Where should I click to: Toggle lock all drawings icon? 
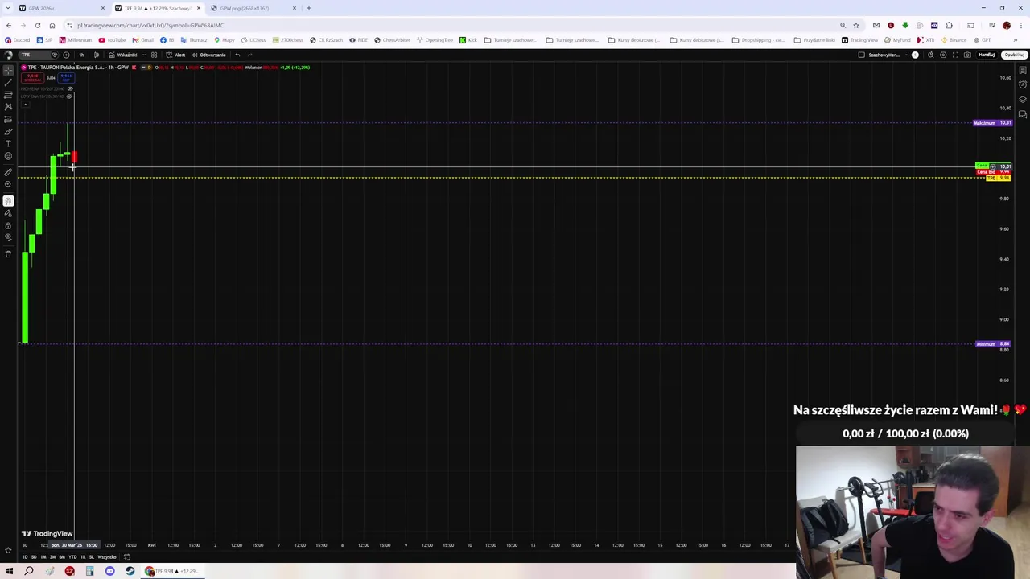(8, 225)
